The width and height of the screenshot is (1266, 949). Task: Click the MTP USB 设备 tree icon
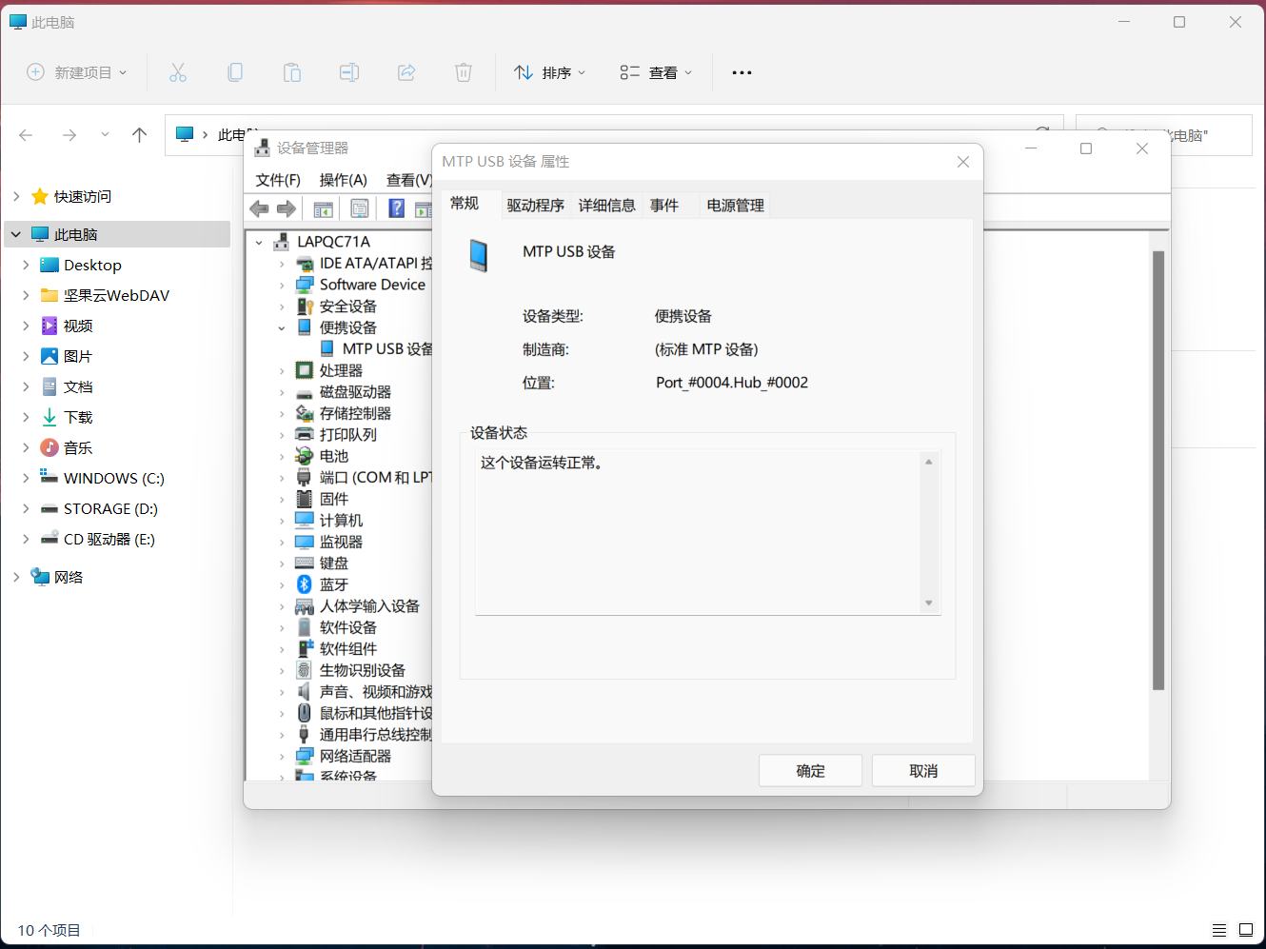[x=327, y=348]
